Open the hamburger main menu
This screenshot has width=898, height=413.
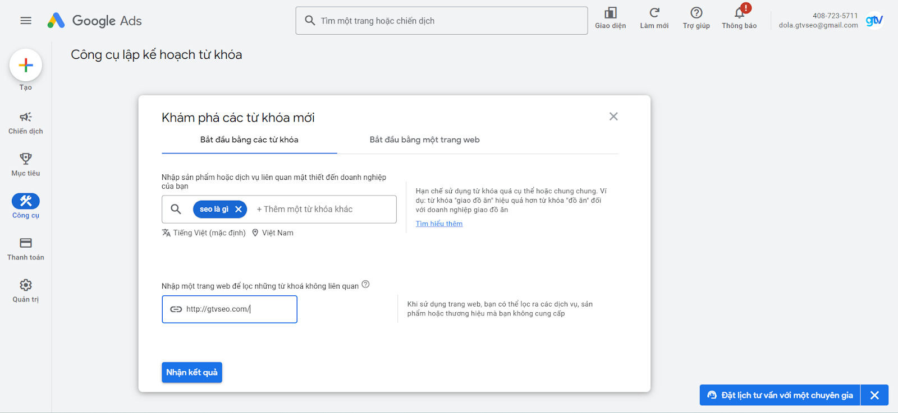[x=26, y=21]
